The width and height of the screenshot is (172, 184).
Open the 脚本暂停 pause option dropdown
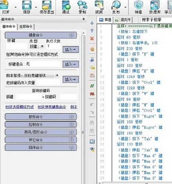pyautogui.click(x=57, y=75)
